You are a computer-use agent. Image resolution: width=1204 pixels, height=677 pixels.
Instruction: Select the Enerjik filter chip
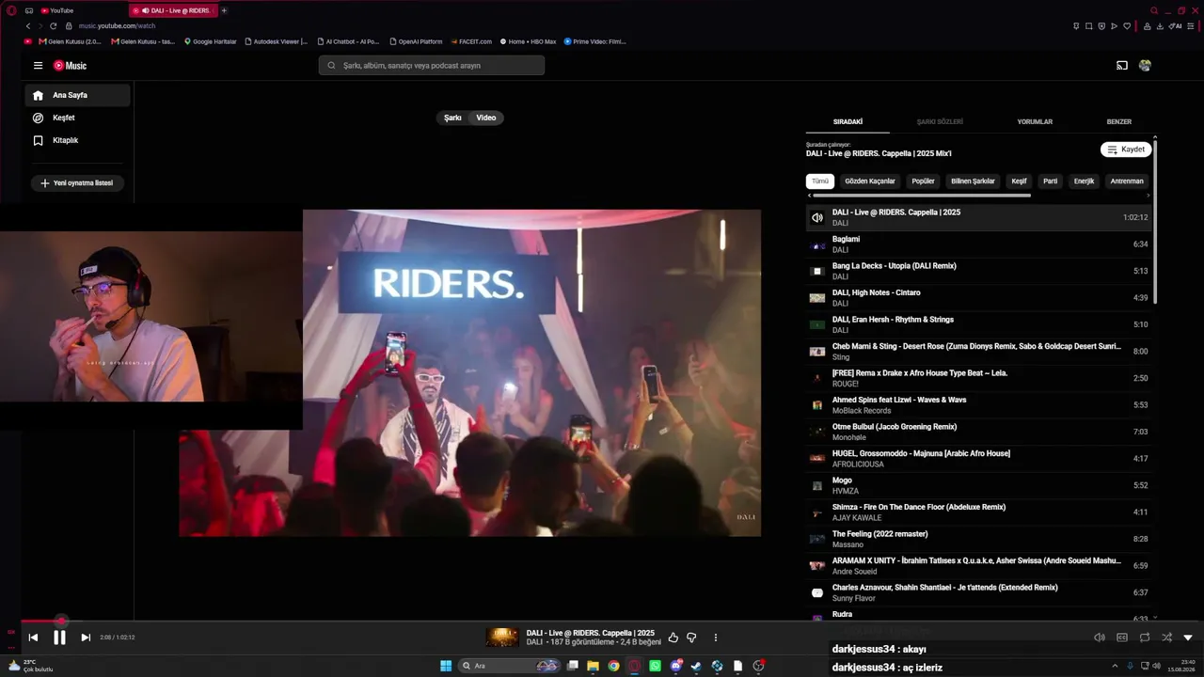pyautogui.click(x=1085, y=181)
